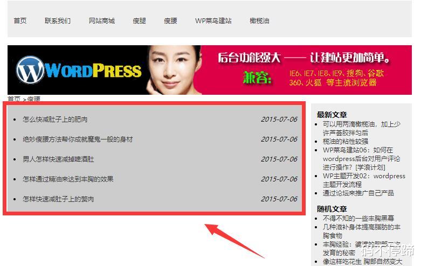Viewport: 421px width, 266px height.
Task: Open article 怎样快速减肚子上的赘肉
Action: (58, 199)
